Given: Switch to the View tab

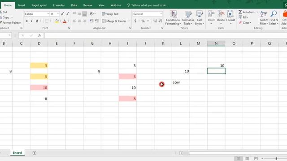Looking at the screenshot, I should coord(101,5).
